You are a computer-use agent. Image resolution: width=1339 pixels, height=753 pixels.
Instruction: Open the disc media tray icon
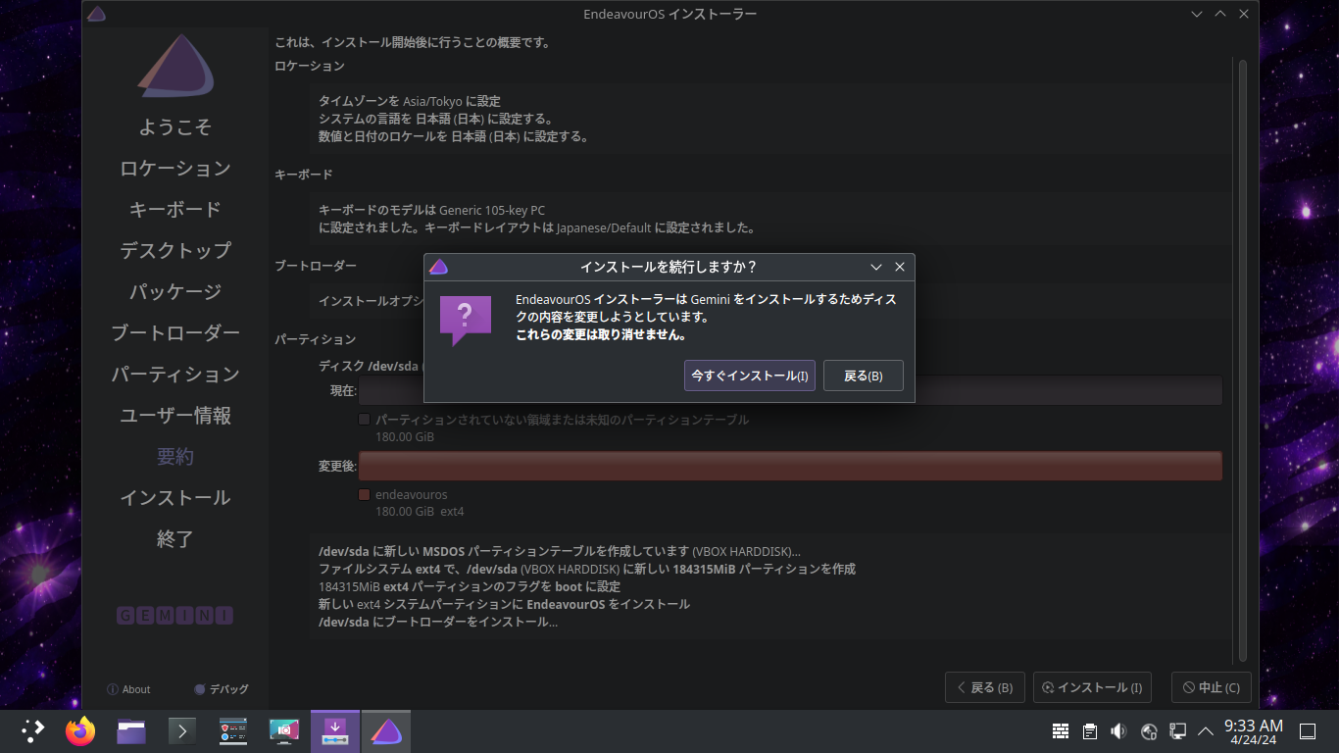click(x=1149, y=731)
